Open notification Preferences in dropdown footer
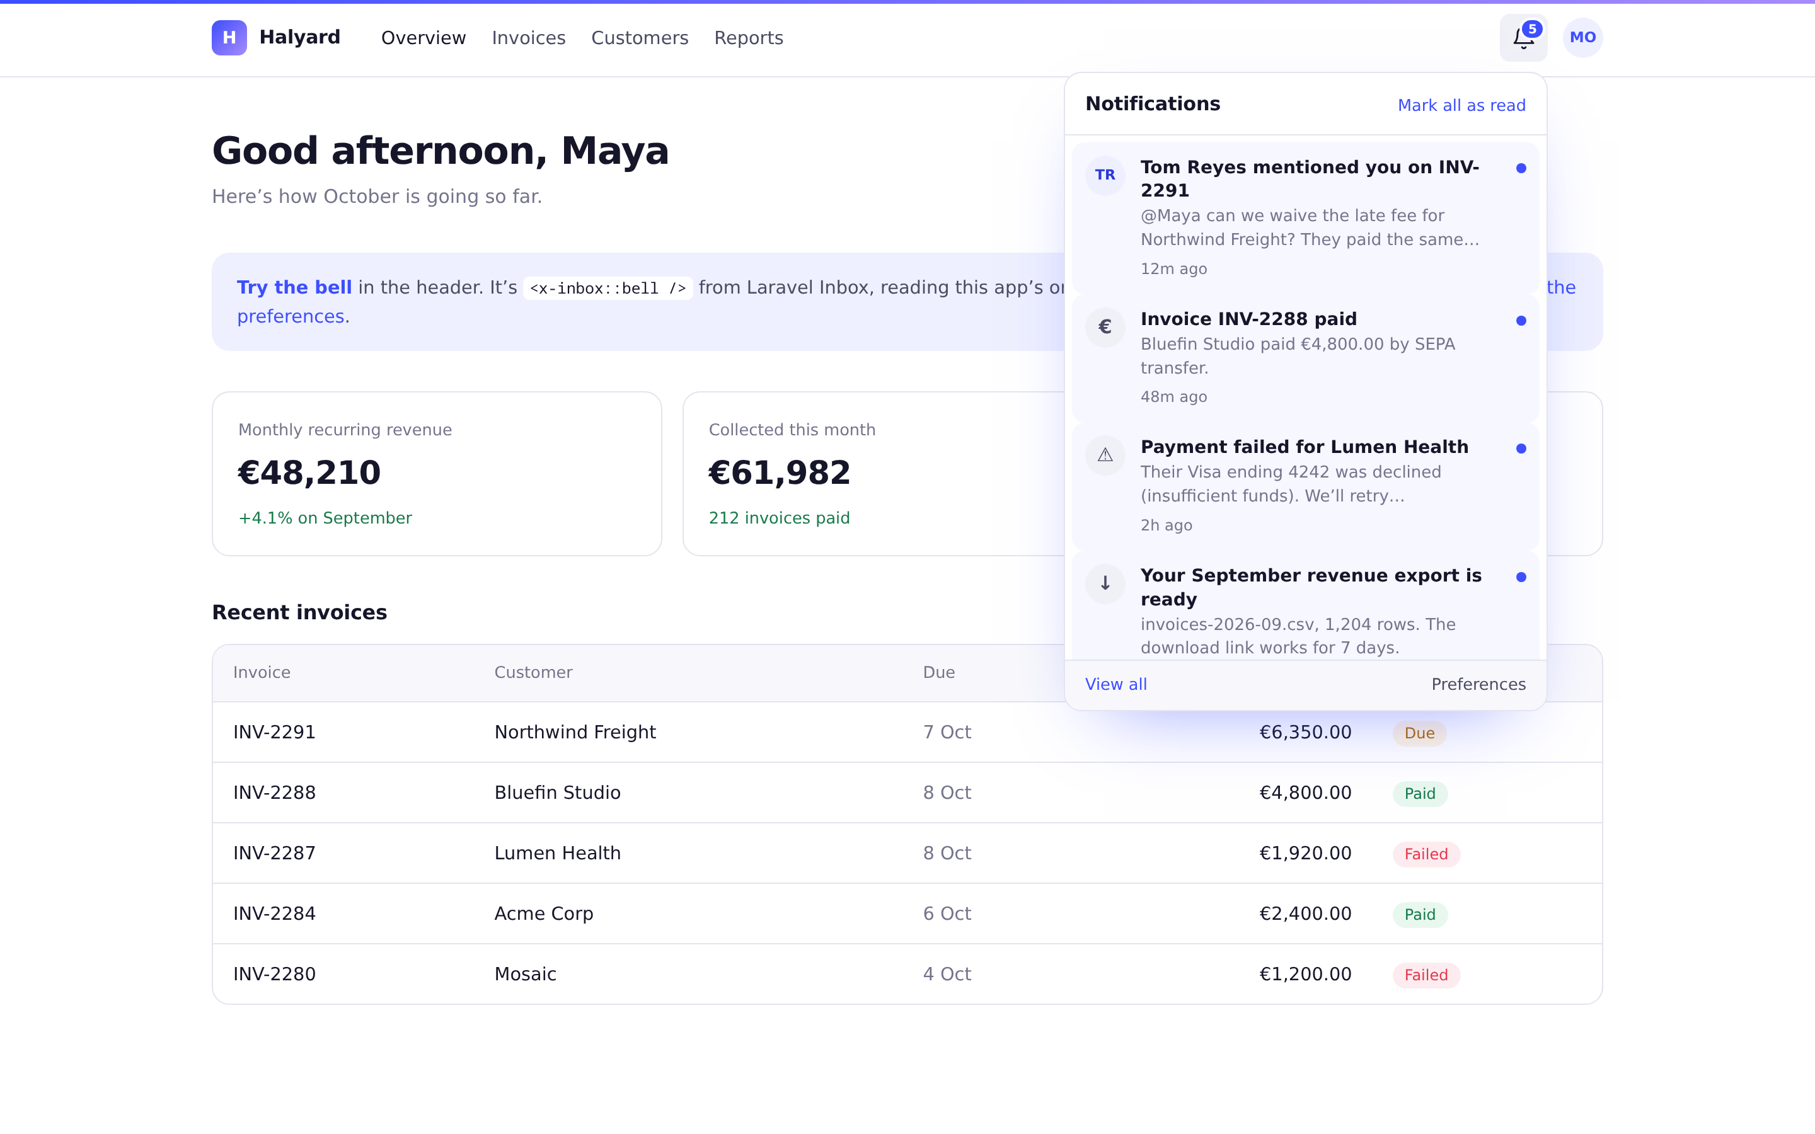The height and width of the screenshot is (1134, 1815). point(1478,685)
